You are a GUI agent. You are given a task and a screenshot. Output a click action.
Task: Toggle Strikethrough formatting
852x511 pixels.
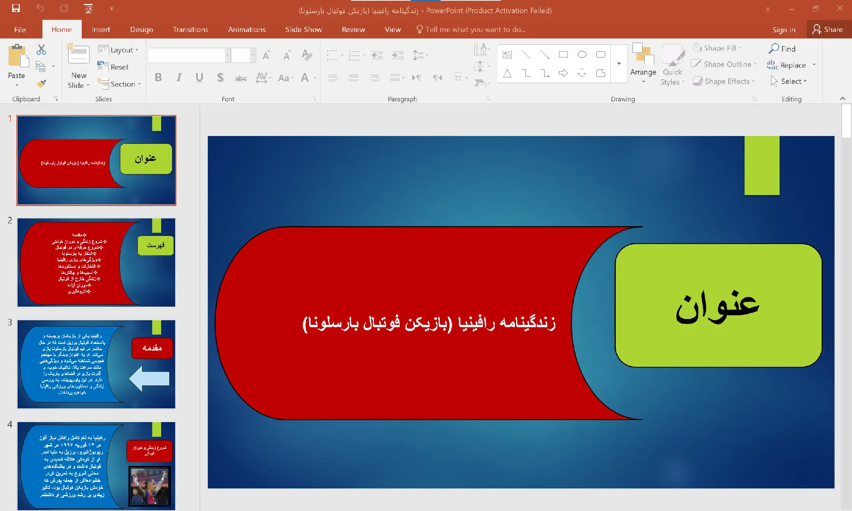click(x=241, y=78)
